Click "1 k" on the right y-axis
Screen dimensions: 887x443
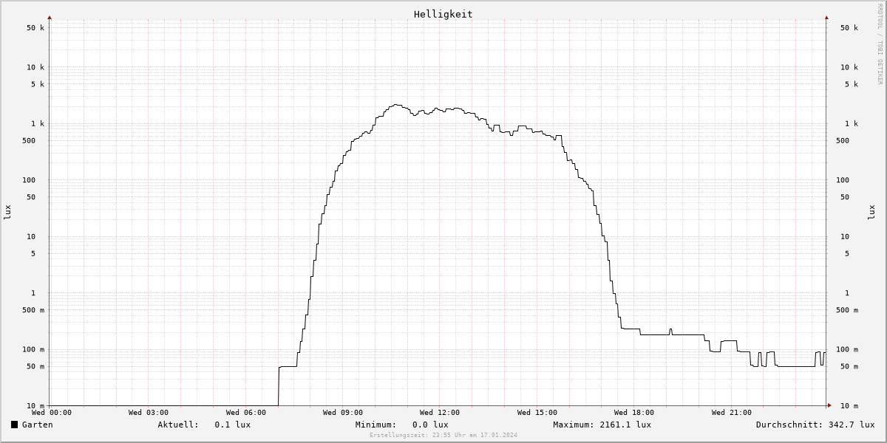click(x=852, y=124)
